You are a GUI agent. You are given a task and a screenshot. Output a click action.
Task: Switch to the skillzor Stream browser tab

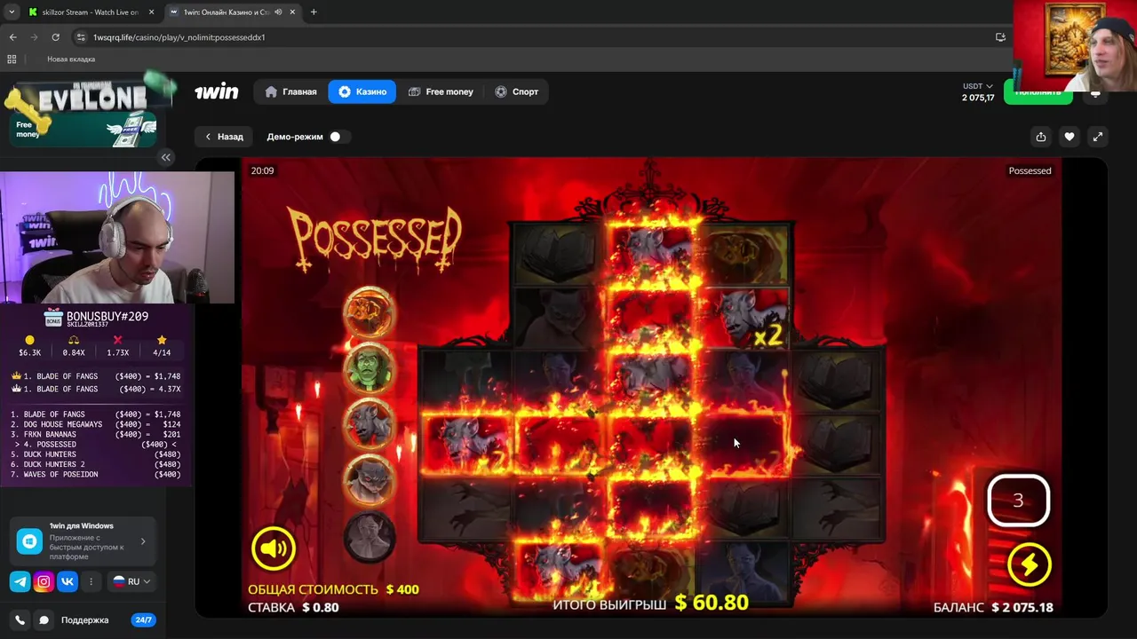[x=91, y=12]
